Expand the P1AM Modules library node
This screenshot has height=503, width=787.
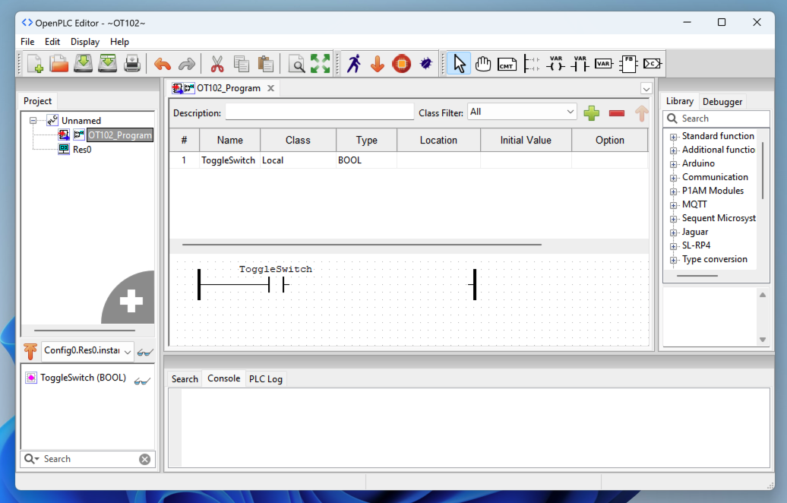point(674,191)
